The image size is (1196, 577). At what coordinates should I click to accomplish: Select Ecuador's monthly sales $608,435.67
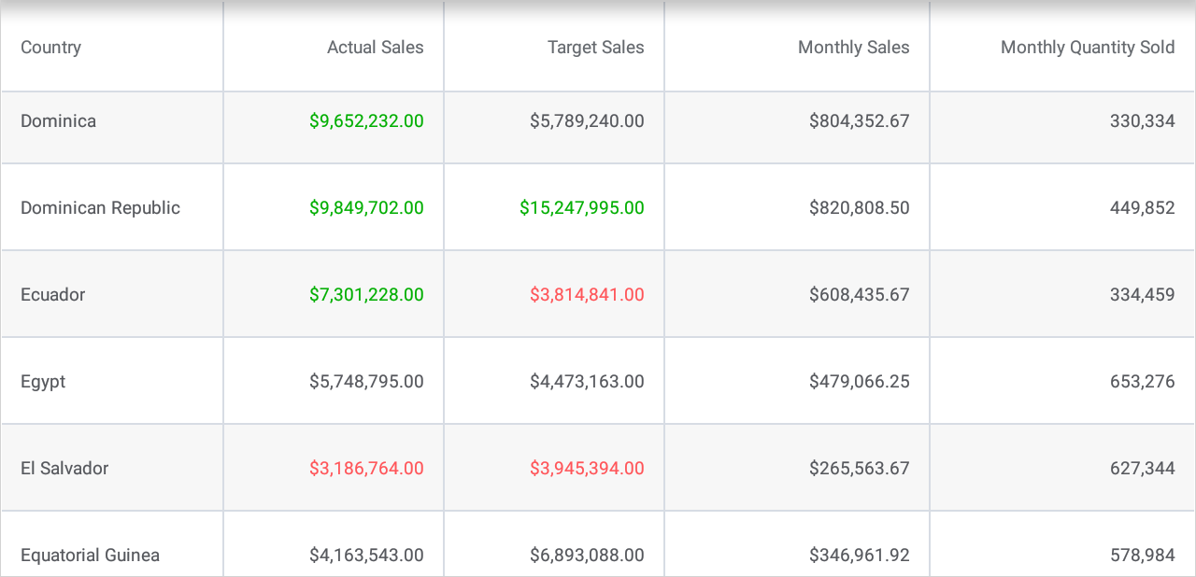click(859, 295)
